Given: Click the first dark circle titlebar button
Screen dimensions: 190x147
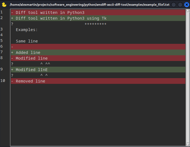Looking at the screenshot, I should click(x=174, y=5).
